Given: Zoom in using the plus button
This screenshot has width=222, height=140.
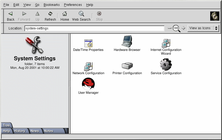Looking at the screenshot, I should click(183, 28).
